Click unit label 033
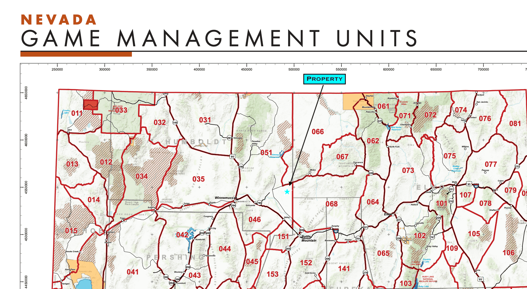The height and width of the screenshot is (289, 527). pos(121,110)
